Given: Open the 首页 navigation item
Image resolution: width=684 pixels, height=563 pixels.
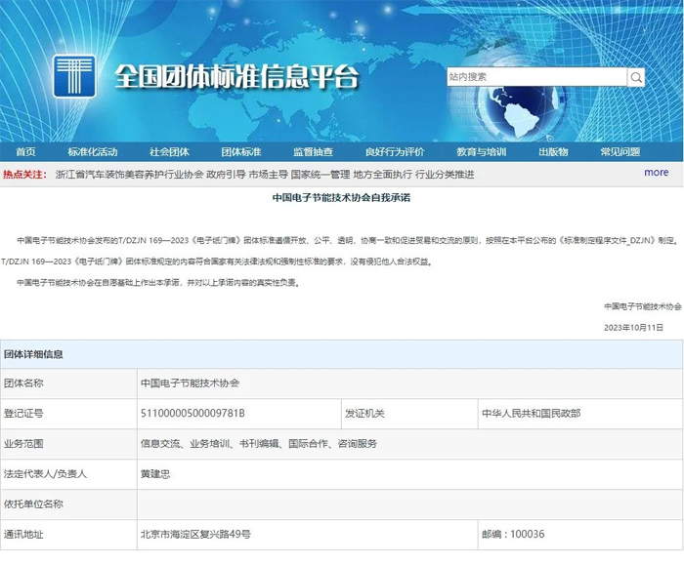Looking at the screenshot, I should [x=25, y=152].
